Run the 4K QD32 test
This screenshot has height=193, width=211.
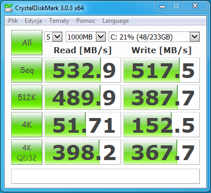pos(27,152)
